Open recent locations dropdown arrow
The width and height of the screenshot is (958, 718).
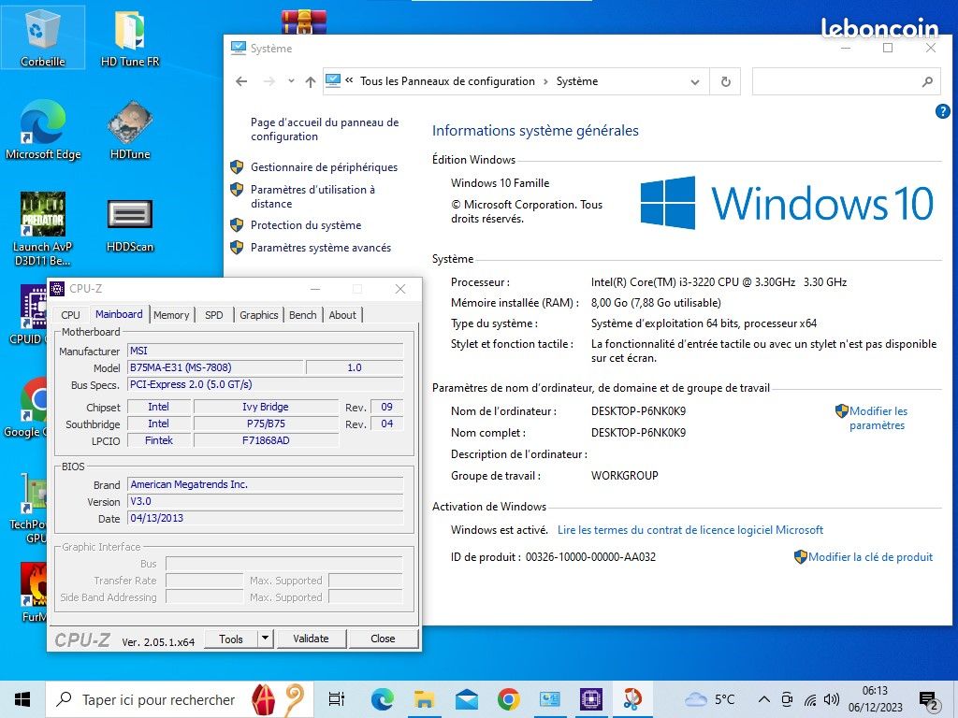(x=291, y=81)
